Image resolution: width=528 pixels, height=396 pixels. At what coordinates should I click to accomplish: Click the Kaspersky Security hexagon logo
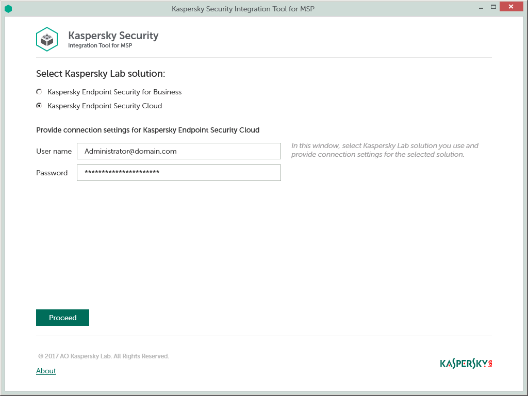[47, 39]
